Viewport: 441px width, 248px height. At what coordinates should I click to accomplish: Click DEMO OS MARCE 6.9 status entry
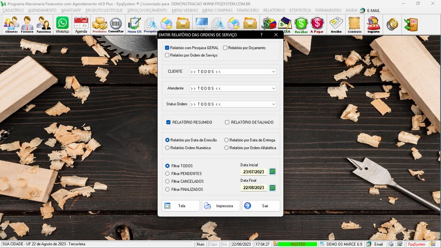pos(341,244)
